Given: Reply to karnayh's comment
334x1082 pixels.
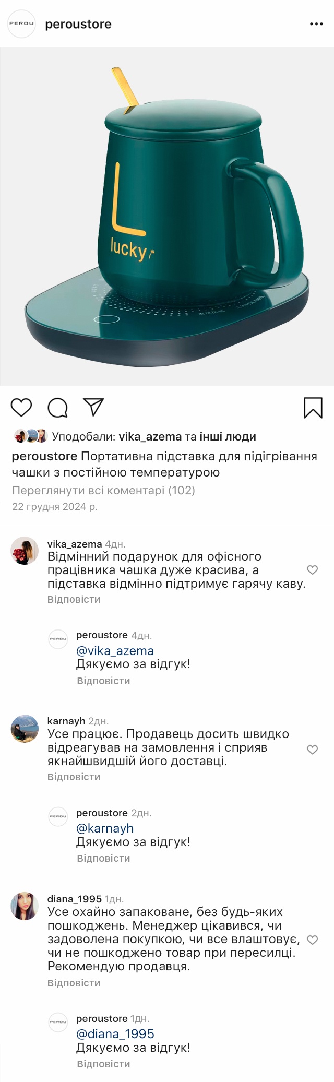Looking at the screenshot, I should 74,777.
